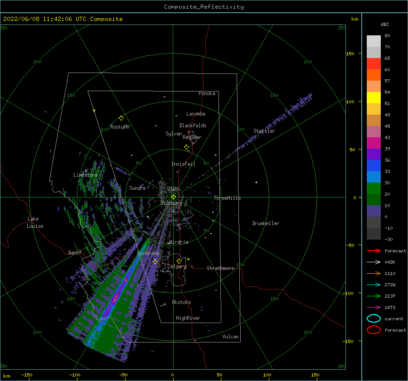
Task: Click the Lake Louise label
Action: (35, 222)
